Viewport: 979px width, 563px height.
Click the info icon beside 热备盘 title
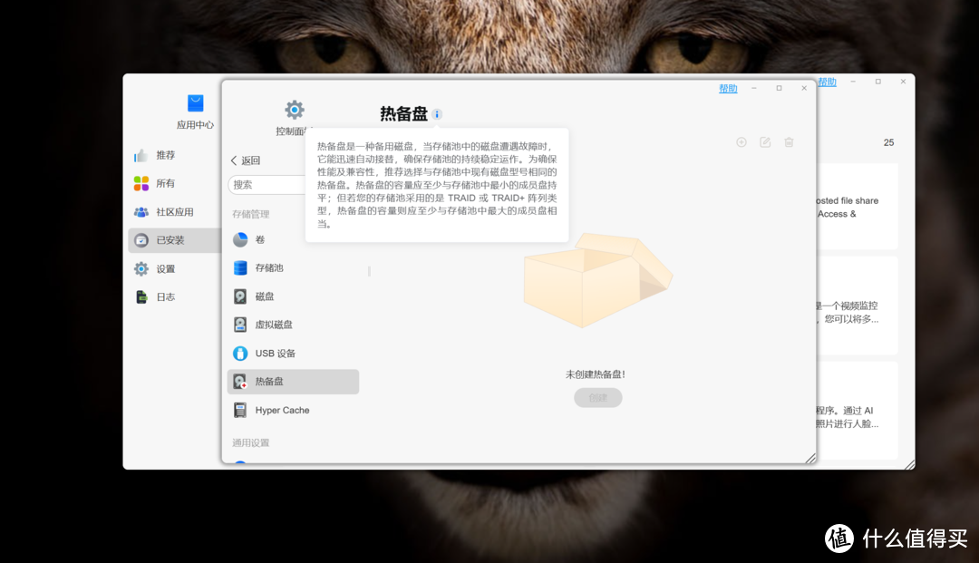(439, 114)
